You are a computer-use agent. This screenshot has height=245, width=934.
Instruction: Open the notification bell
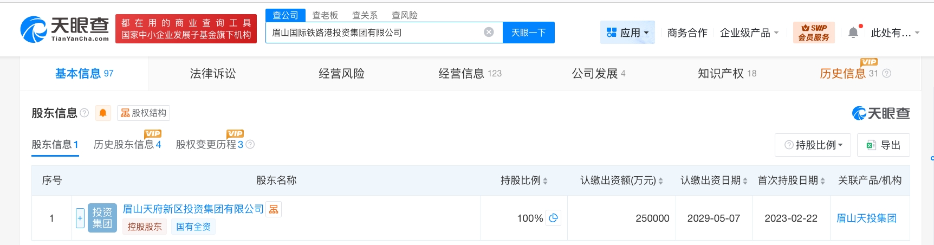(853, 33)
